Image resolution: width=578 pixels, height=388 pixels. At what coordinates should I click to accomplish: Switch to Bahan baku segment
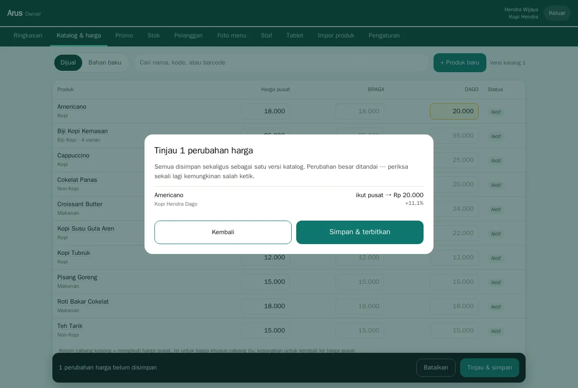(x=105, y=63)
